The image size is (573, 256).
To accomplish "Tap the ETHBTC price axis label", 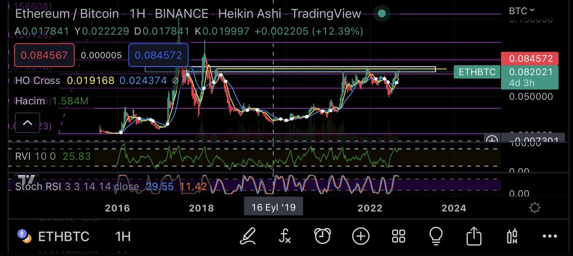I will (x=477, y=72).
